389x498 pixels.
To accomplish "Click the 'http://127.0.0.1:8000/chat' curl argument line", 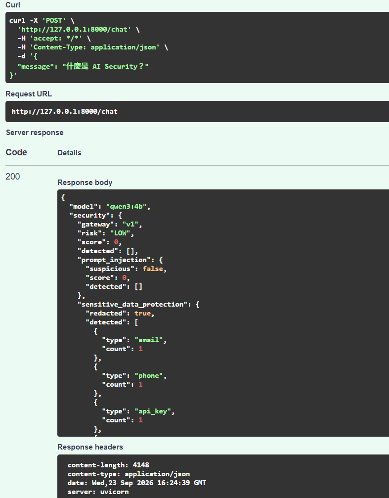I will click(79, 29).
